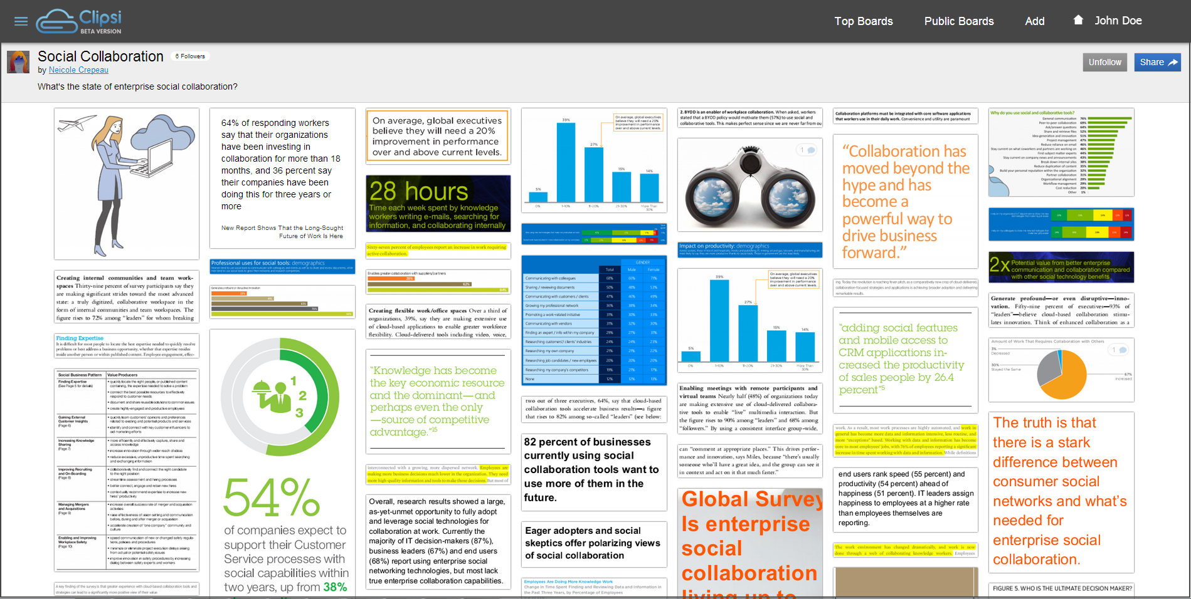The height and width of the screenshot is (599, 1191).
Task: Open the 'Communicating with colleagues' table card
Action: point(593,320)
